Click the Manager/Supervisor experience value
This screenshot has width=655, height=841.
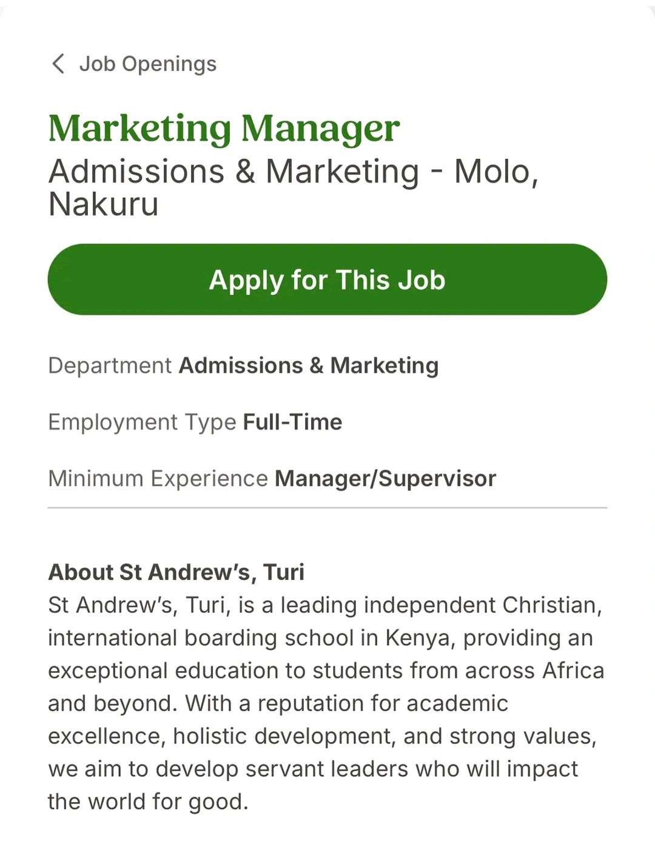point(385,479)
